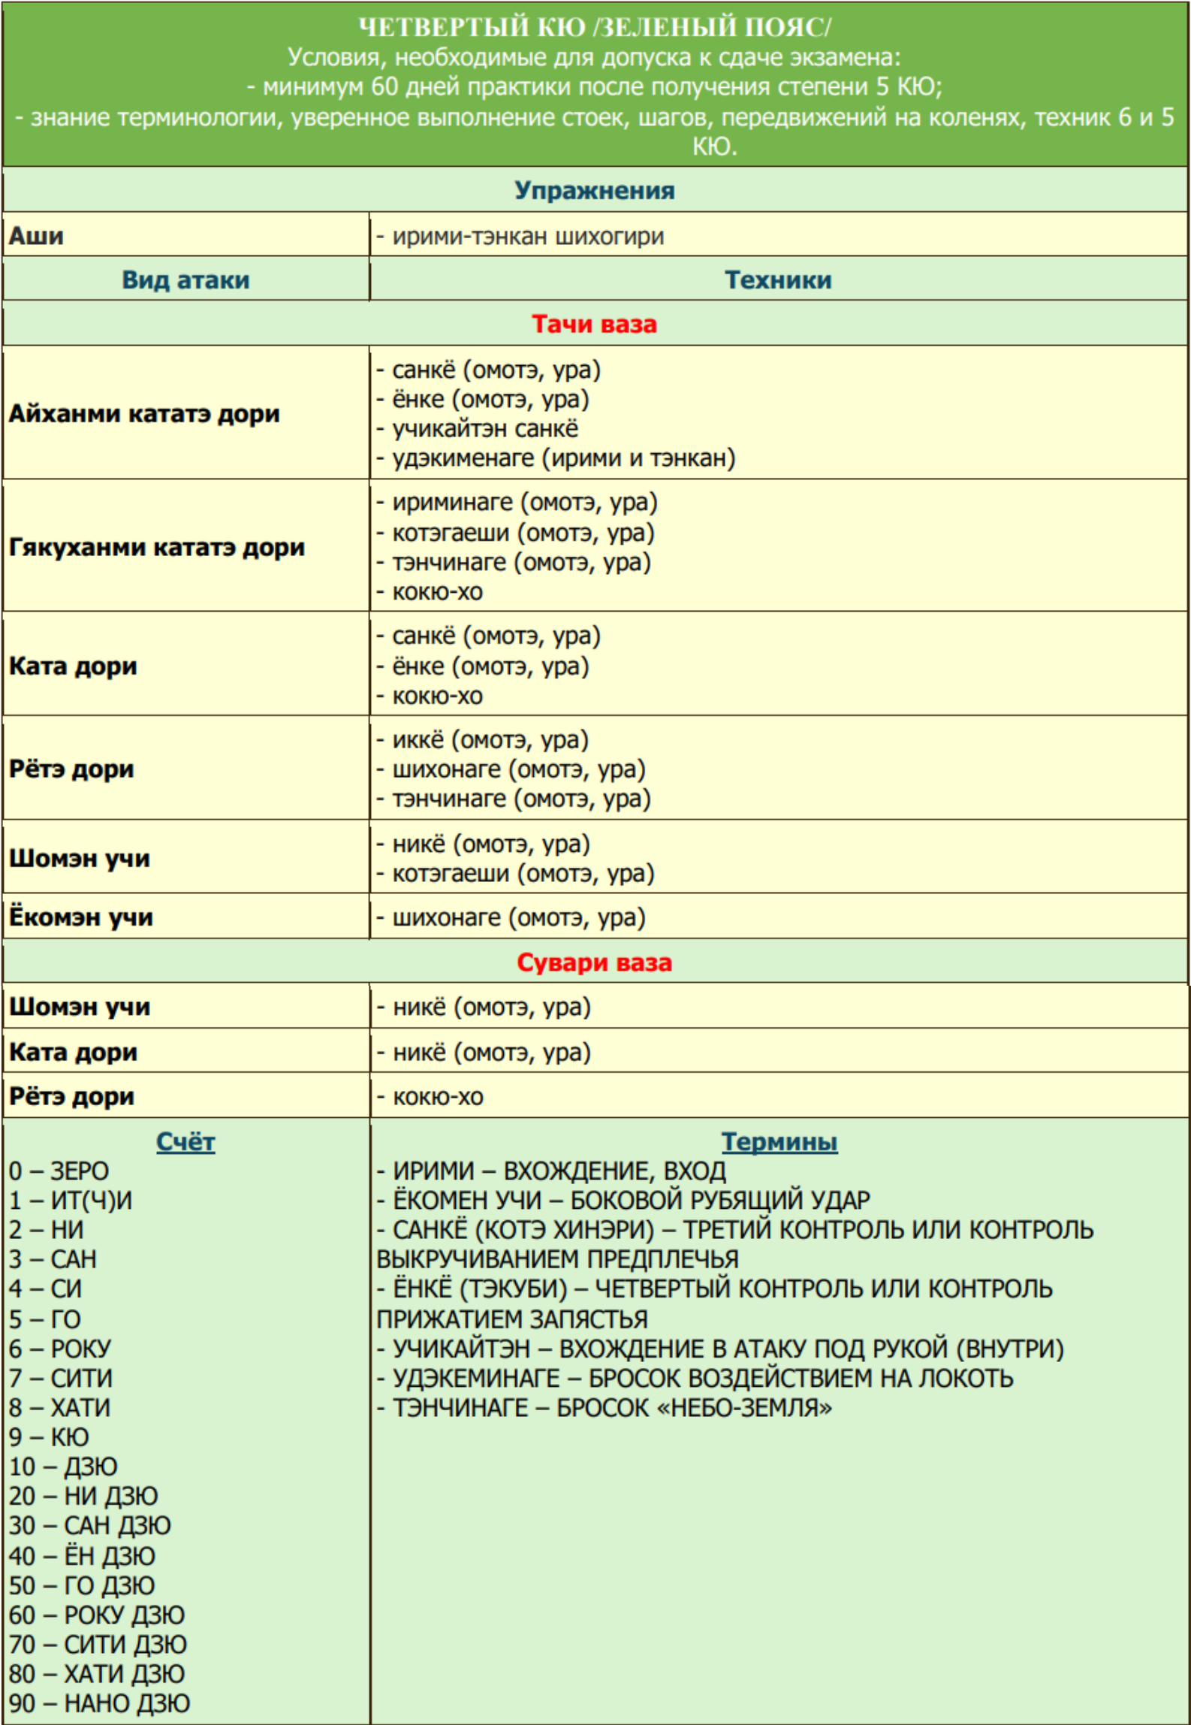Image resolution: width=1191 pixels, height=1725 pixels.
Task: Select the red Сувари ваза heading
Action: coord(594,962)
